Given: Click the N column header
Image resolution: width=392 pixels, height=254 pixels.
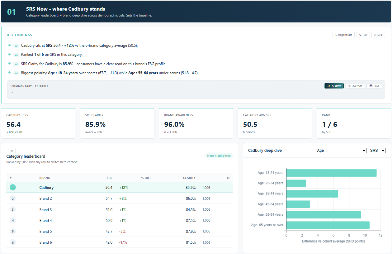Looking at the screenshot, I should click(x=228, y=178).
